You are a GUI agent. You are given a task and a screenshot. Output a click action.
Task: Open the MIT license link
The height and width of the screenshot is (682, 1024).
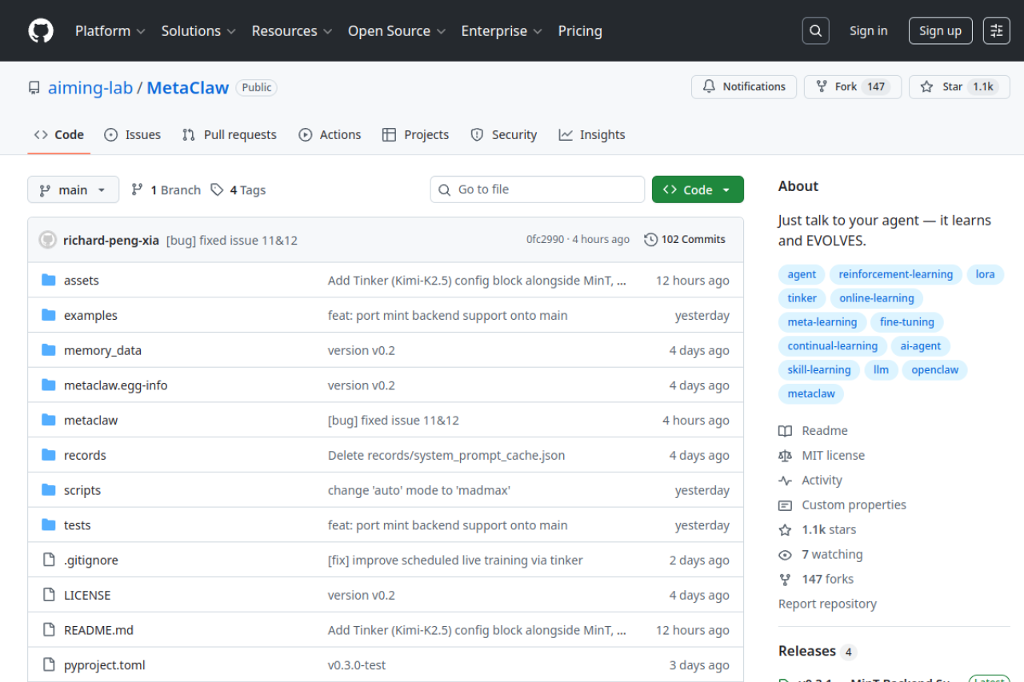pyautogui.click(x=833, y=456)
